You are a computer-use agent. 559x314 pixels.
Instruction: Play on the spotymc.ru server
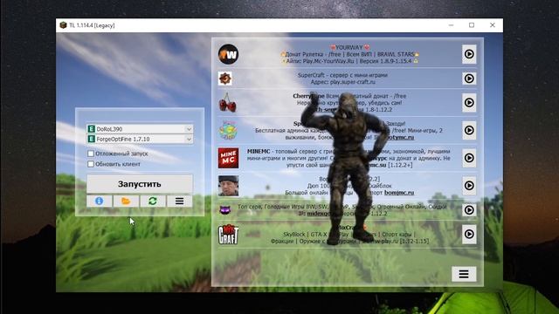(x=469, y=130)
